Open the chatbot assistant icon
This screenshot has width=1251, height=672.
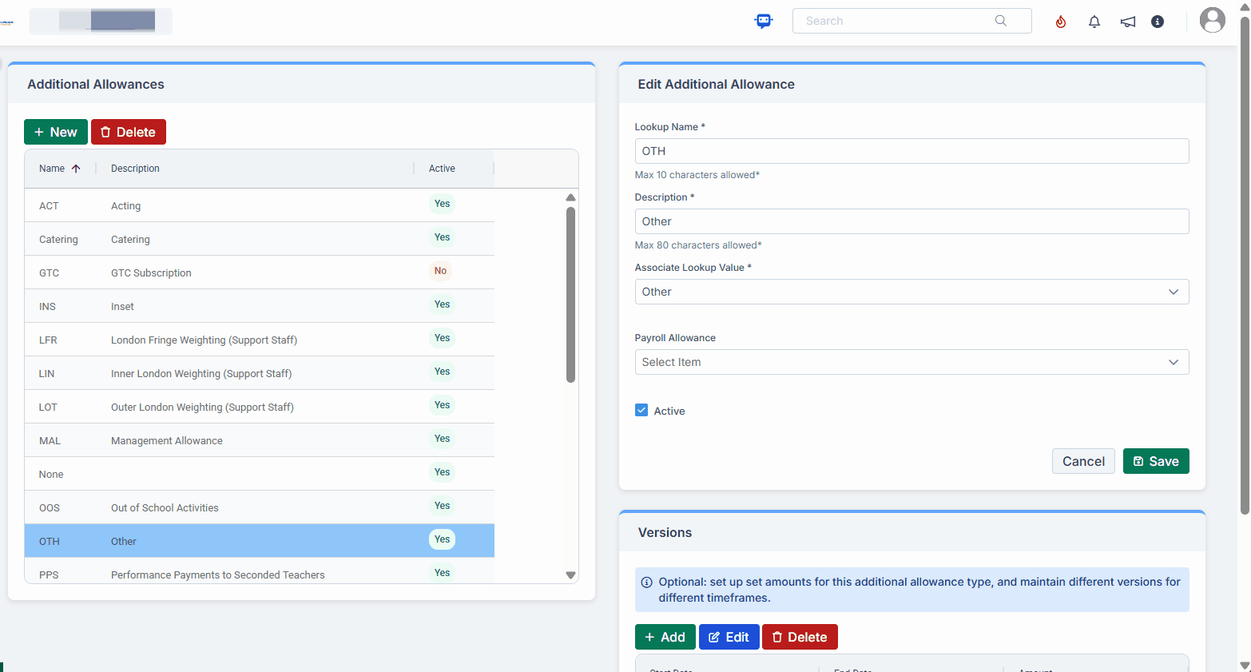click(764, 21)
